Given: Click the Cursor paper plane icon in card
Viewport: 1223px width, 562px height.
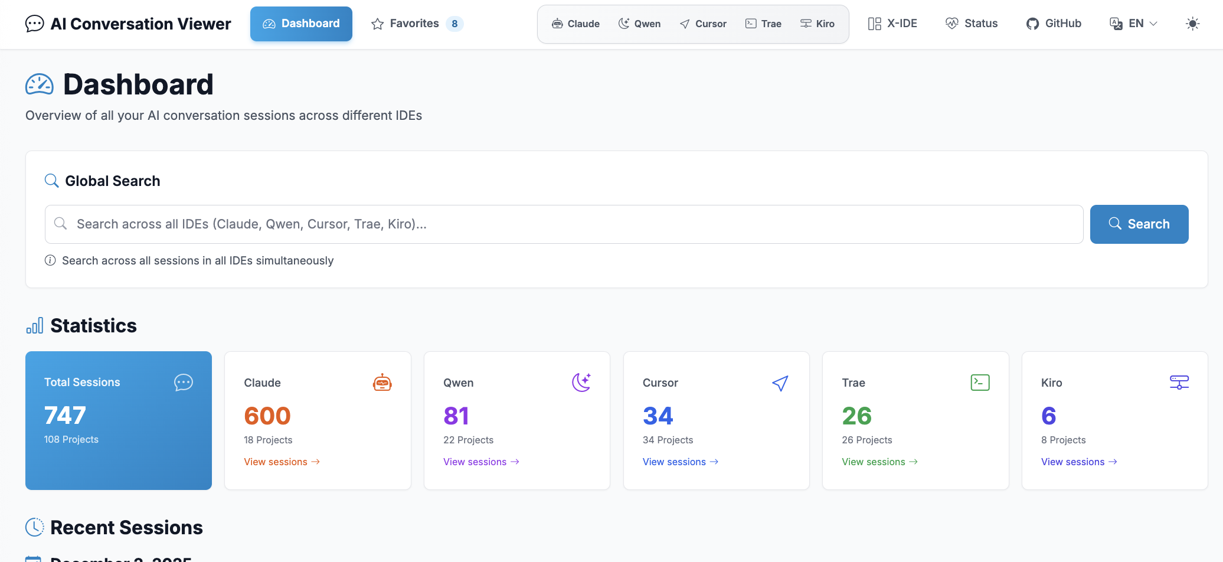Looking at the screenshot, I should point(780,383).
